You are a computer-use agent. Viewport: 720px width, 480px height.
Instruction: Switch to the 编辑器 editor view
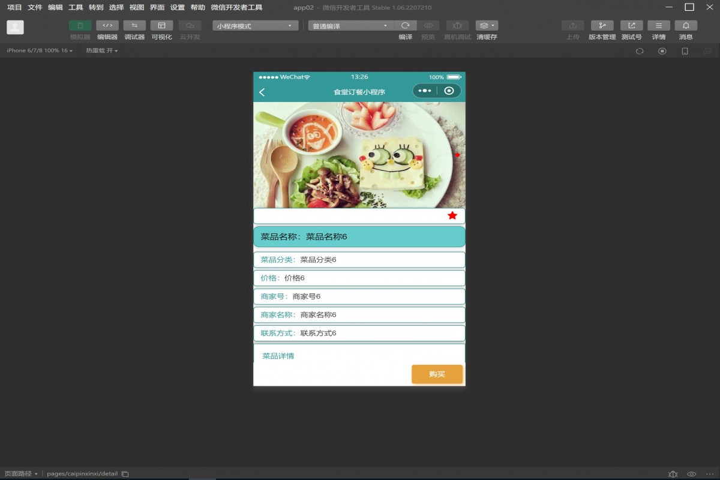pyautogui.click(x=107, y=25)
